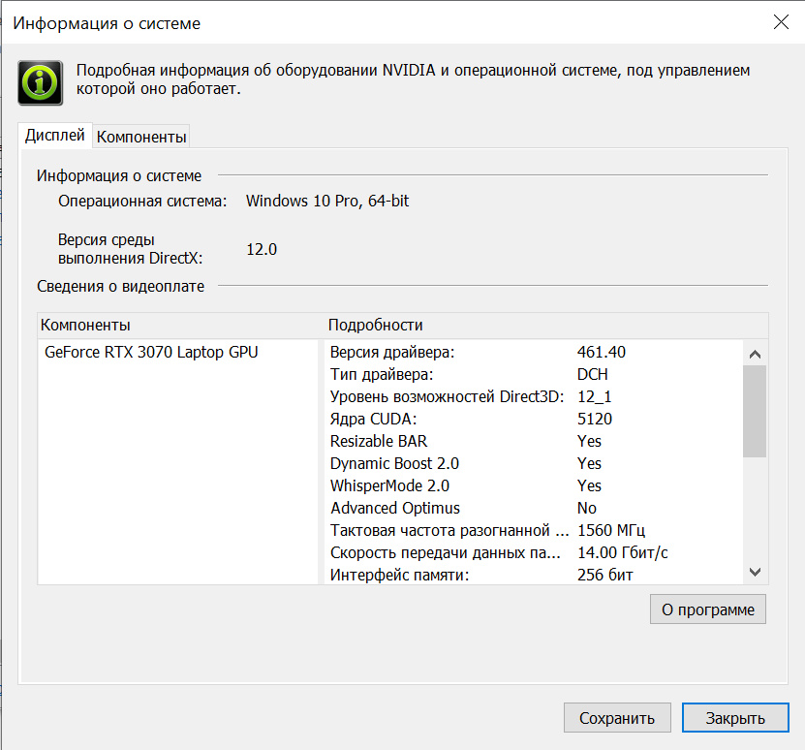Click the Компоненты column header
This screenshot has width=805, height=750.
click(85, 326)
